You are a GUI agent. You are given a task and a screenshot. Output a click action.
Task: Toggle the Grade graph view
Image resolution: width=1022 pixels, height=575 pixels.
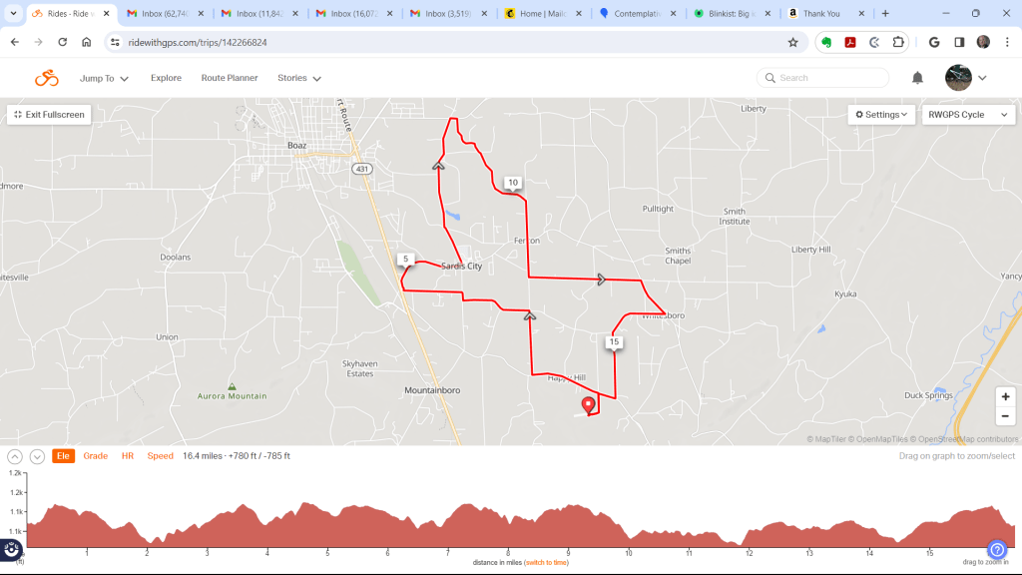tap(95, 456)
